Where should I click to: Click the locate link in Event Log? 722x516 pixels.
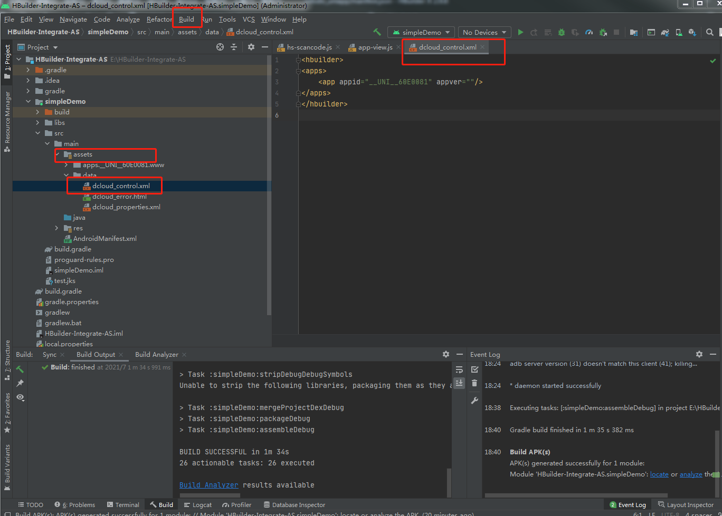tap(659, 474)
